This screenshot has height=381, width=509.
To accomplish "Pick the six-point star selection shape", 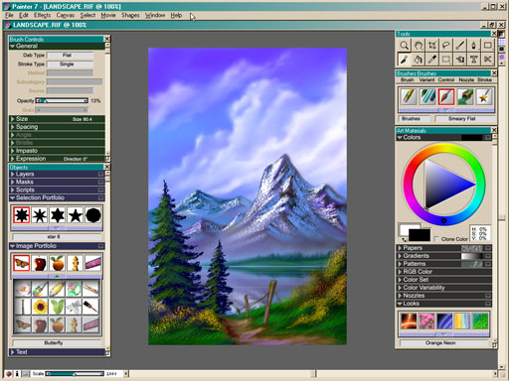I will pyautogui.click(x=58, y=215).
